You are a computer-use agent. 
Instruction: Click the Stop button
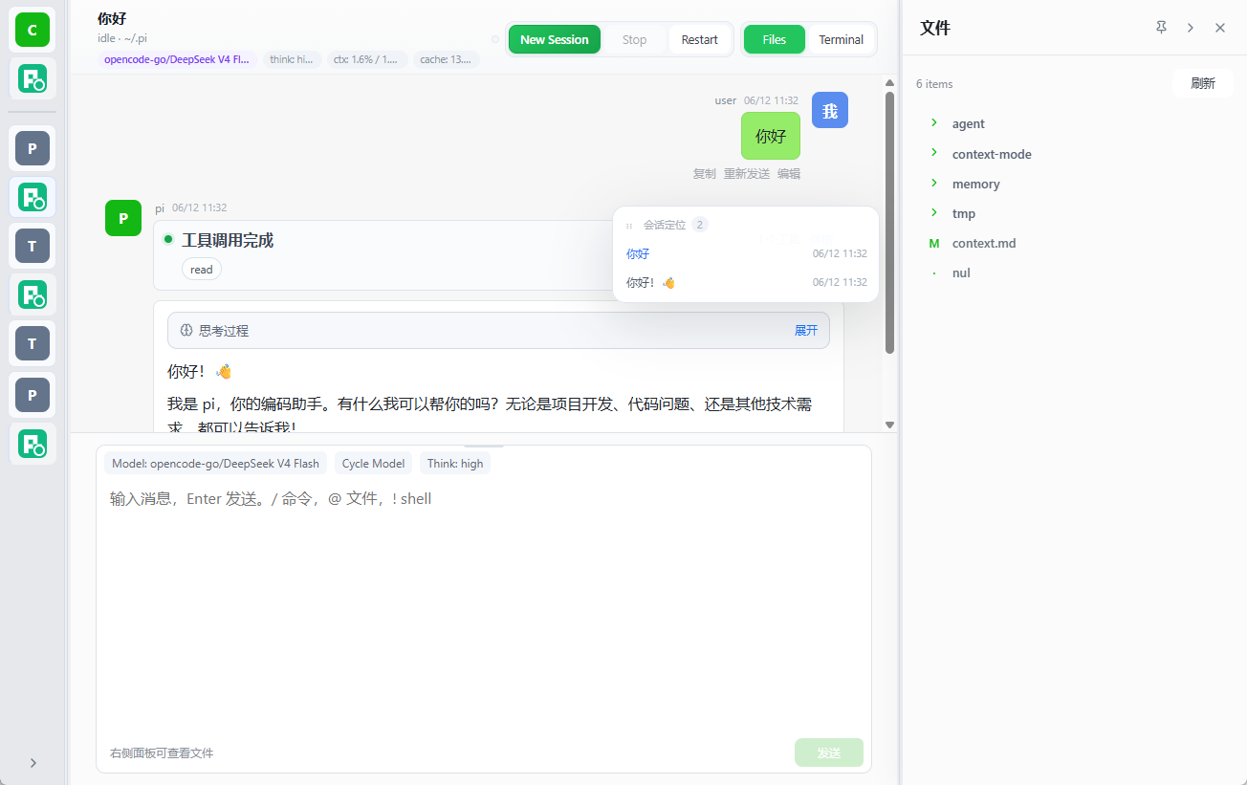pyautogui.click(x=634, y=39)
